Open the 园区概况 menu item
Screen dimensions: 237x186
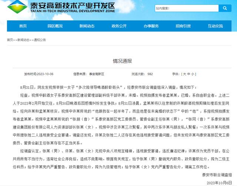coord(55,26)
